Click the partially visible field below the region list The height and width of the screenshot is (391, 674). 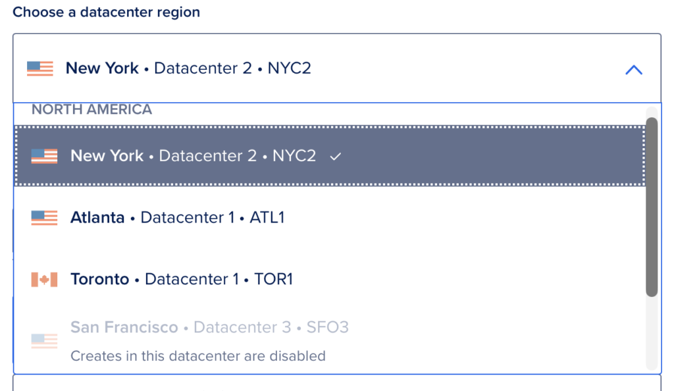(x=337, y=383)
